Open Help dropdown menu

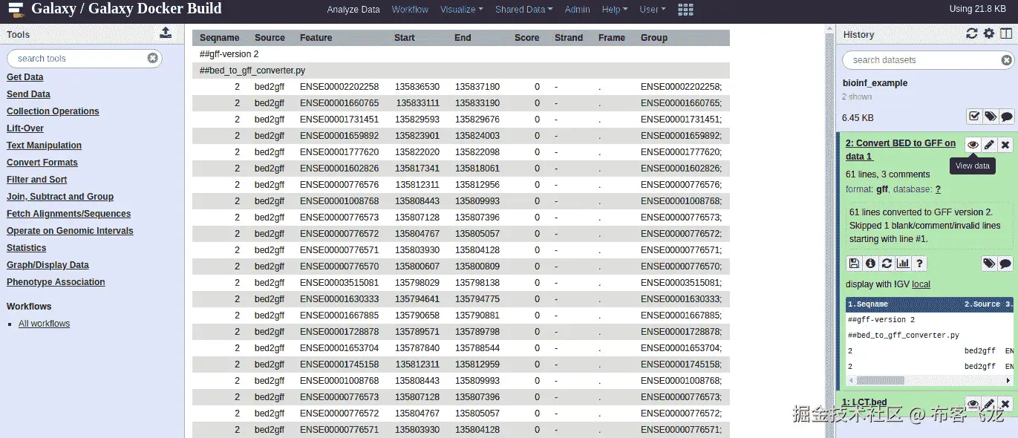click(614, 10)
